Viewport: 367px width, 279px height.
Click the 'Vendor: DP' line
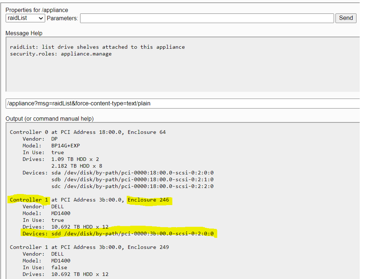(40, 139)
